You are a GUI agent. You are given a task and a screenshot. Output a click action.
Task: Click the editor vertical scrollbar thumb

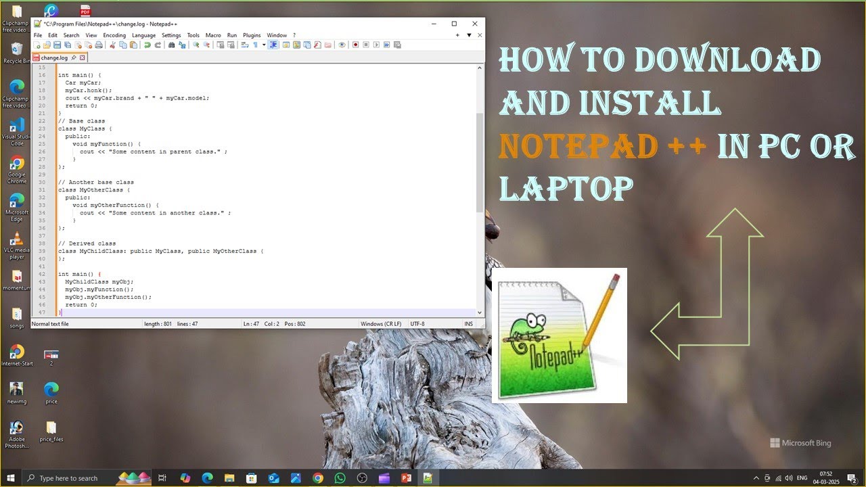(480, 162)
